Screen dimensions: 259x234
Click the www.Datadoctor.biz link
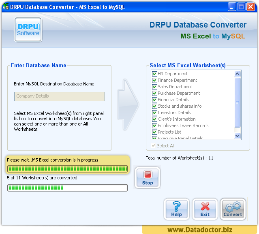(200, 230)
